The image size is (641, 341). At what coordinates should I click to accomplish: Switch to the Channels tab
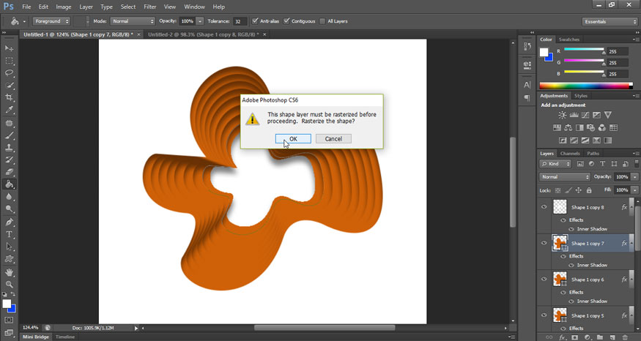[570, 154]
